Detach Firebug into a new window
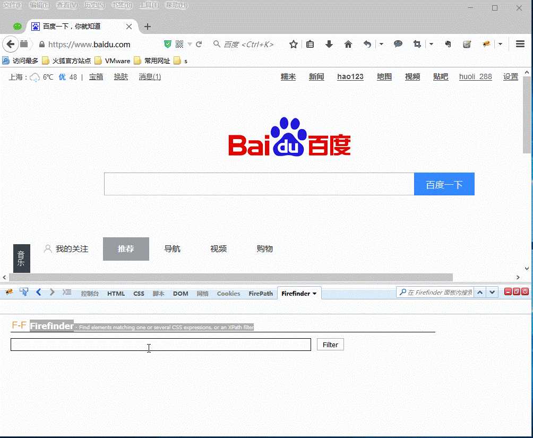Screen dimensions: 533x438 pos(517,291)
